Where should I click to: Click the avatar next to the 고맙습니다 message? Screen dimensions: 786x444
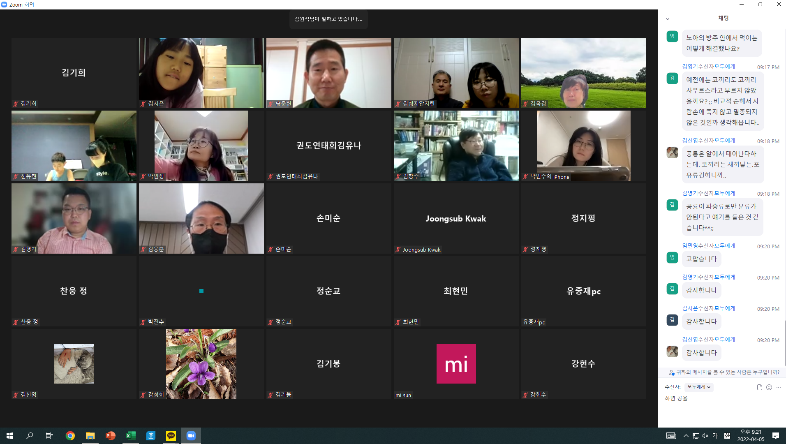pyautogui.click(x=672, y=258)
